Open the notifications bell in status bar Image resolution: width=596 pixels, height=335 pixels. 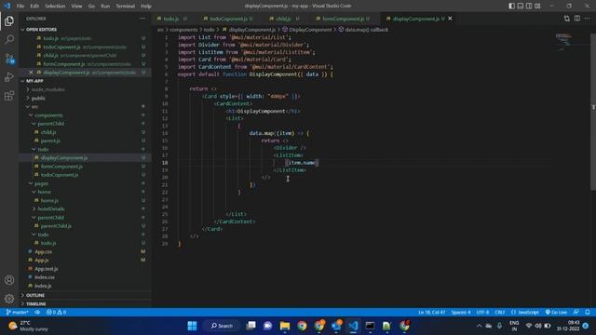click(588, 313)
